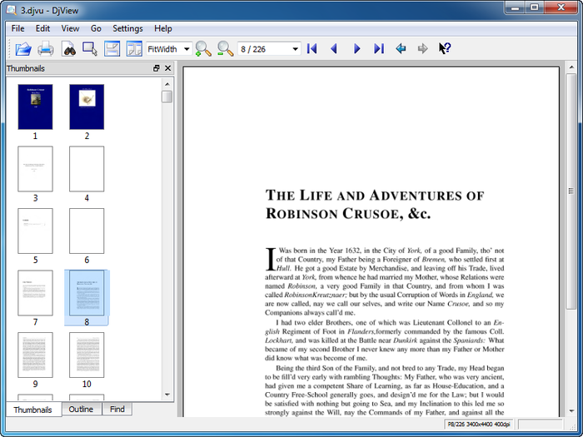Select the rectangle selection tool
The height and width of the screenshot is (437, 583).
pos(90,48)
